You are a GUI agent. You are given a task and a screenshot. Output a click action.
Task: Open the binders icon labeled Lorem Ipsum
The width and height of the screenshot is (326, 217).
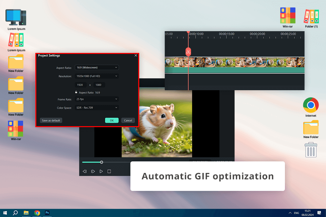[16, 42]
